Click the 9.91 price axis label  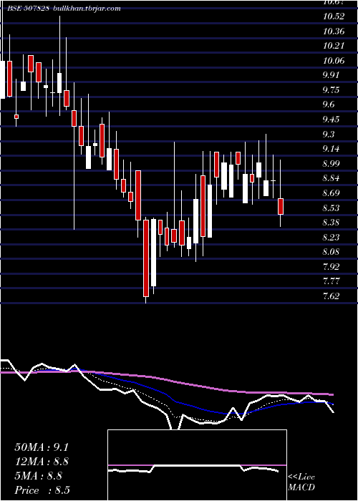click(331, 75)
